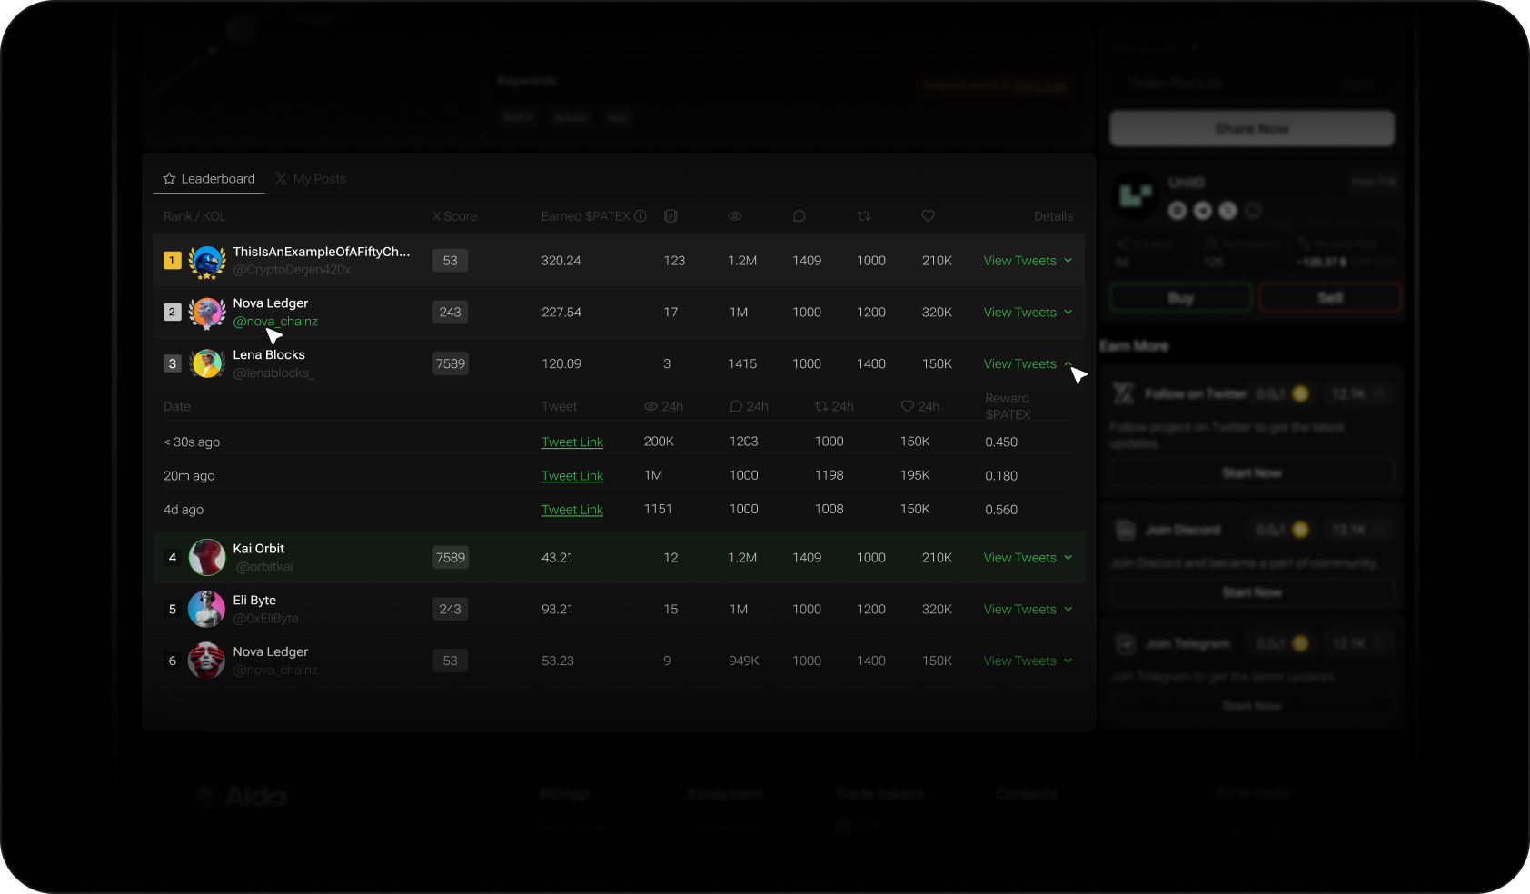Open the Tweet Link posted 4d ago
Viewport: 1530px width, 894px height.
click(572, 510)
